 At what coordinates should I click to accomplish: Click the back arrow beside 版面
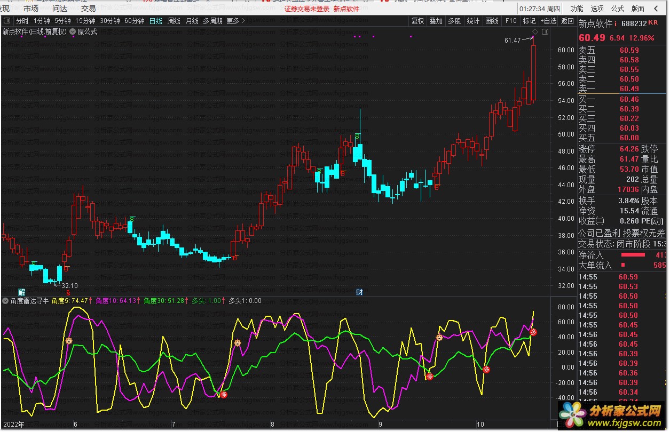click(655, 9)
